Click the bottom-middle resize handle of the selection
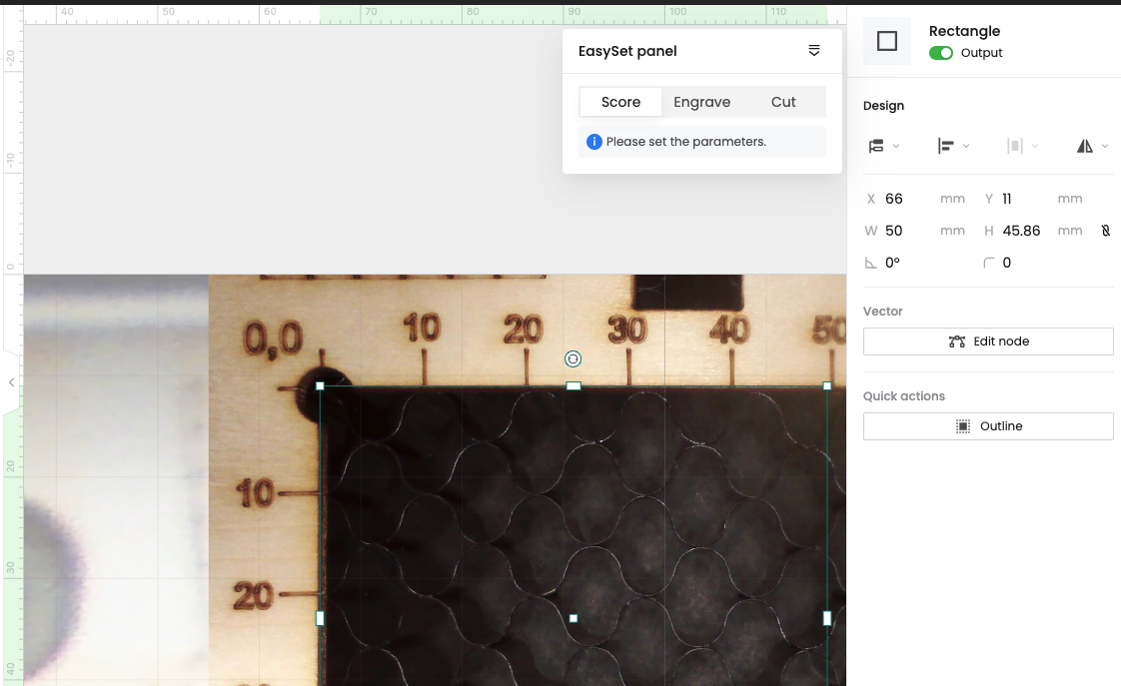This screenshot has width=1121, height=686. tap(572, 618)
